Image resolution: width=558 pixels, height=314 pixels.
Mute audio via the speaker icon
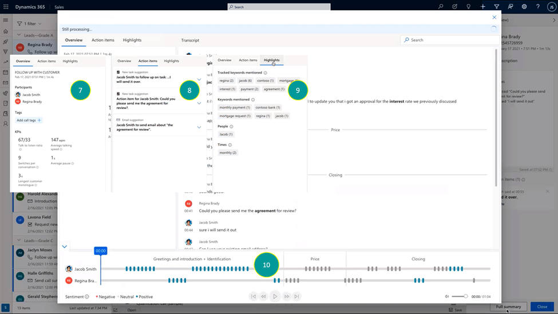tap(446, 296)
